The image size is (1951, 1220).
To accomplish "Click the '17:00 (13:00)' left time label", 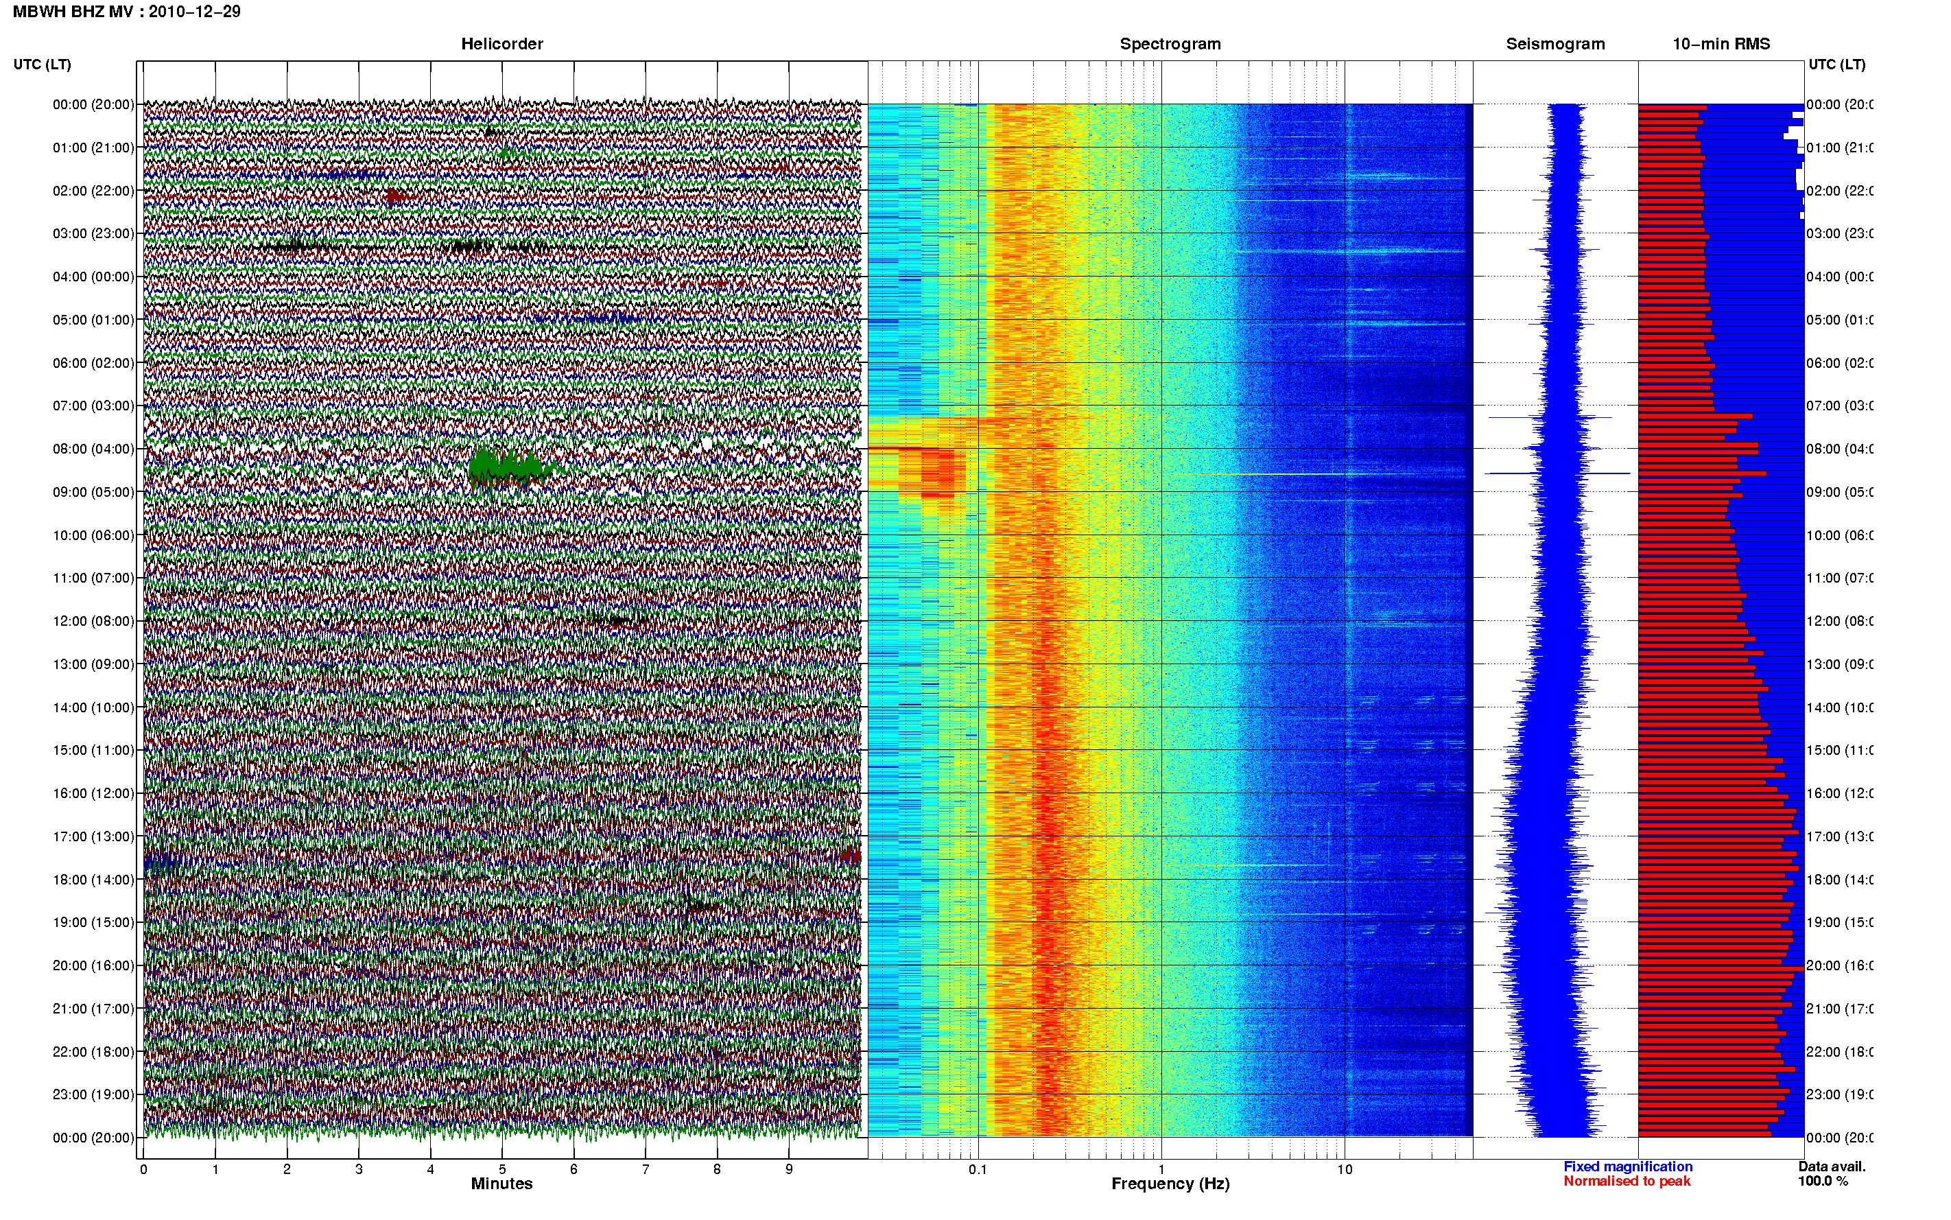I will pos(93,836).
